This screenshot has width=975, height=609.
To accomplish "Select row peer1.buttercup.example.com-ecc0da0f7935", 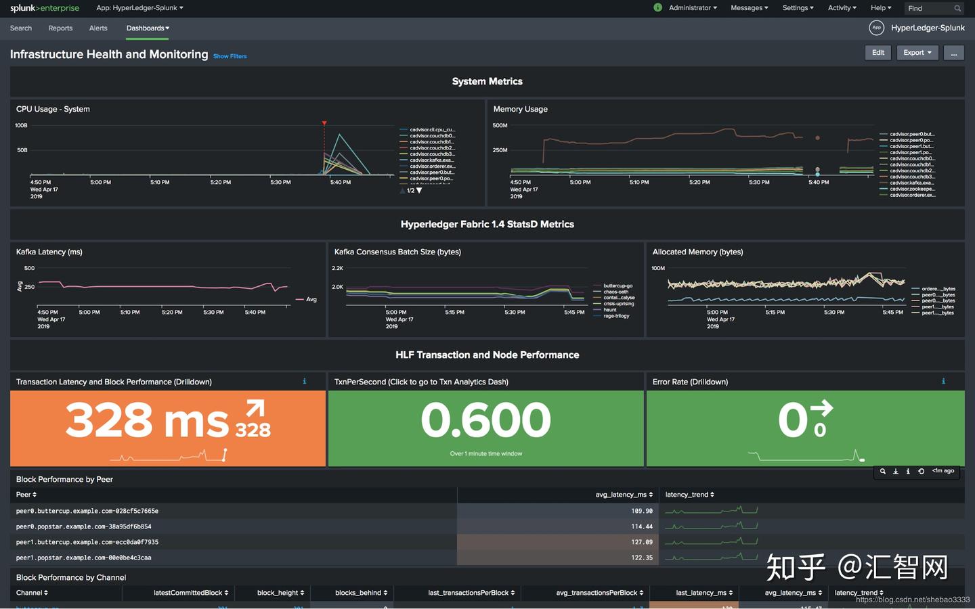I will [487, 542].
